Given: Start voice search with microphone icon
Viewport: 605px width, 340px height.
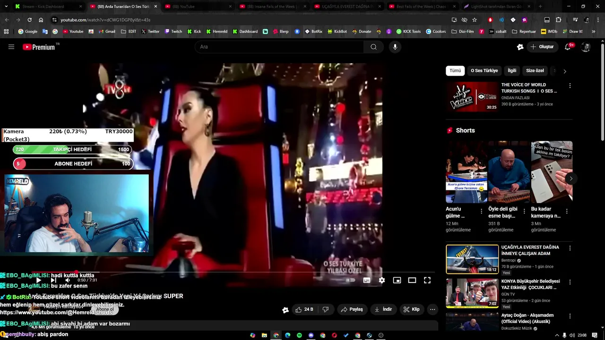Looking at the screenshot, I should (395, 47).
